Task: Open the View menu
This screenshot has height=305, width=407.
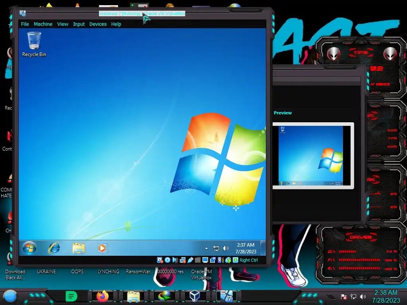Action: click(62, 24)
